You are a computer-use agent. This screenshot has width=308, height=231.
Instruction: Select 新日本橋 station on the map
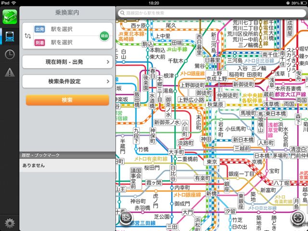[243, 140]
